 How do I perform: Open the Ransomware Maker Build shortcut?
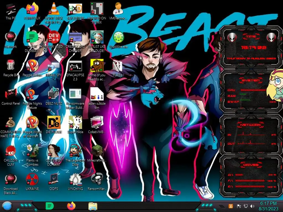[x=75, y=94]
